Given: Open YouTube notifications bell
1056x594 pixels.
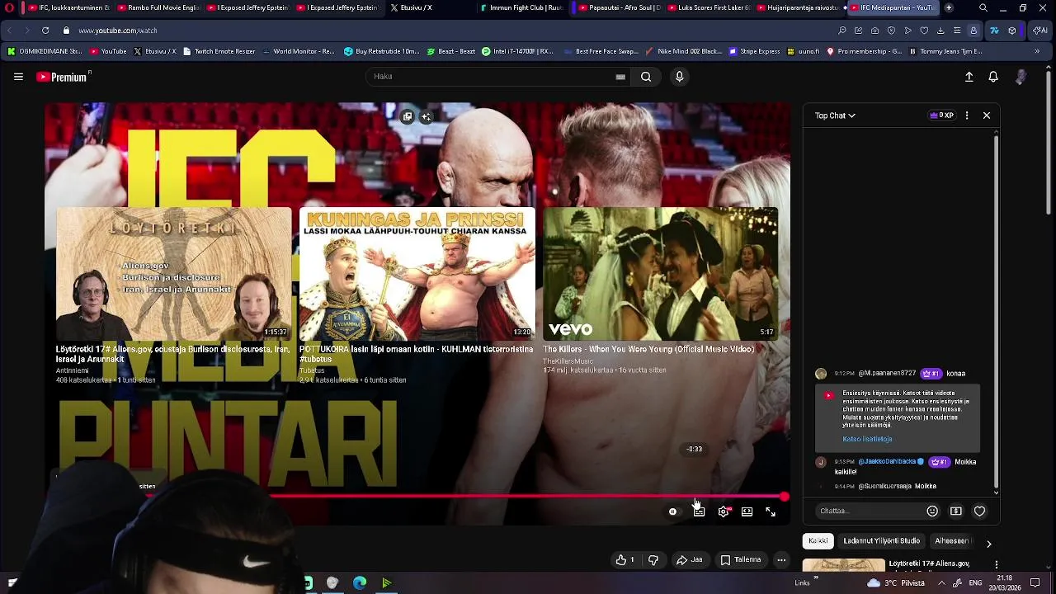Looking at the screenshot, I should point(993,77).
